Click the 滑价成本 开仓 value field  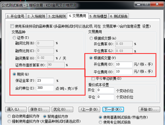(x=106, y=90)
